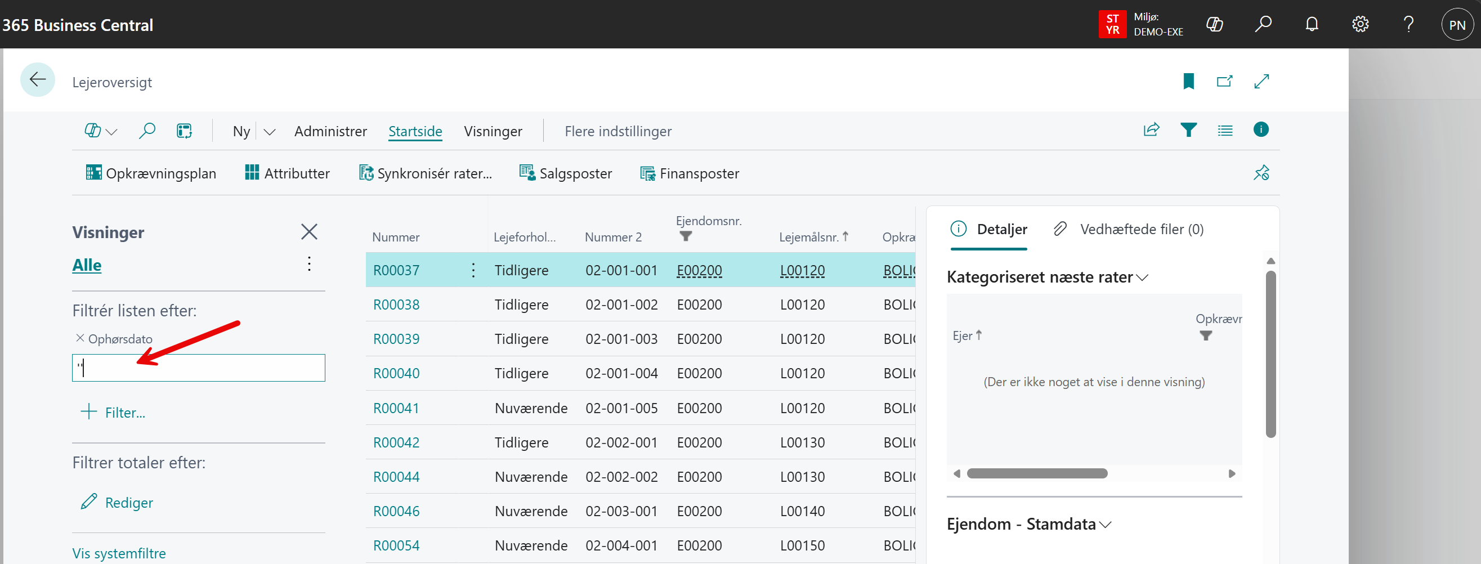
Task: Toggle the filter pane funnel icon
Action: tap(1188, 130)
